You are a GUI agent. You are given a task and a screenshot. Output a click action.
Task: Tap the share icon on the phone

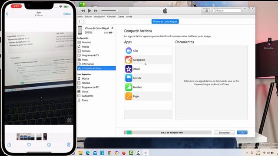[9, 145]
